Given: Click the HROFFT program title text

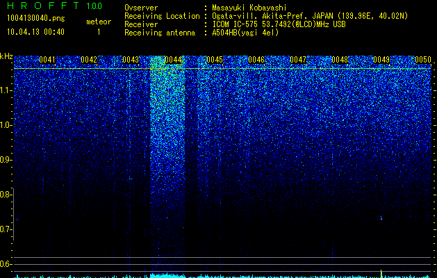Looking at the screenshot, I should click(43, 6).
